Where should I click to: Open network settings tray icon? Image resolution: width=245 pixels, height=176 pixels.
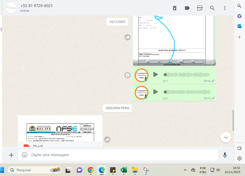pos(212,170)
